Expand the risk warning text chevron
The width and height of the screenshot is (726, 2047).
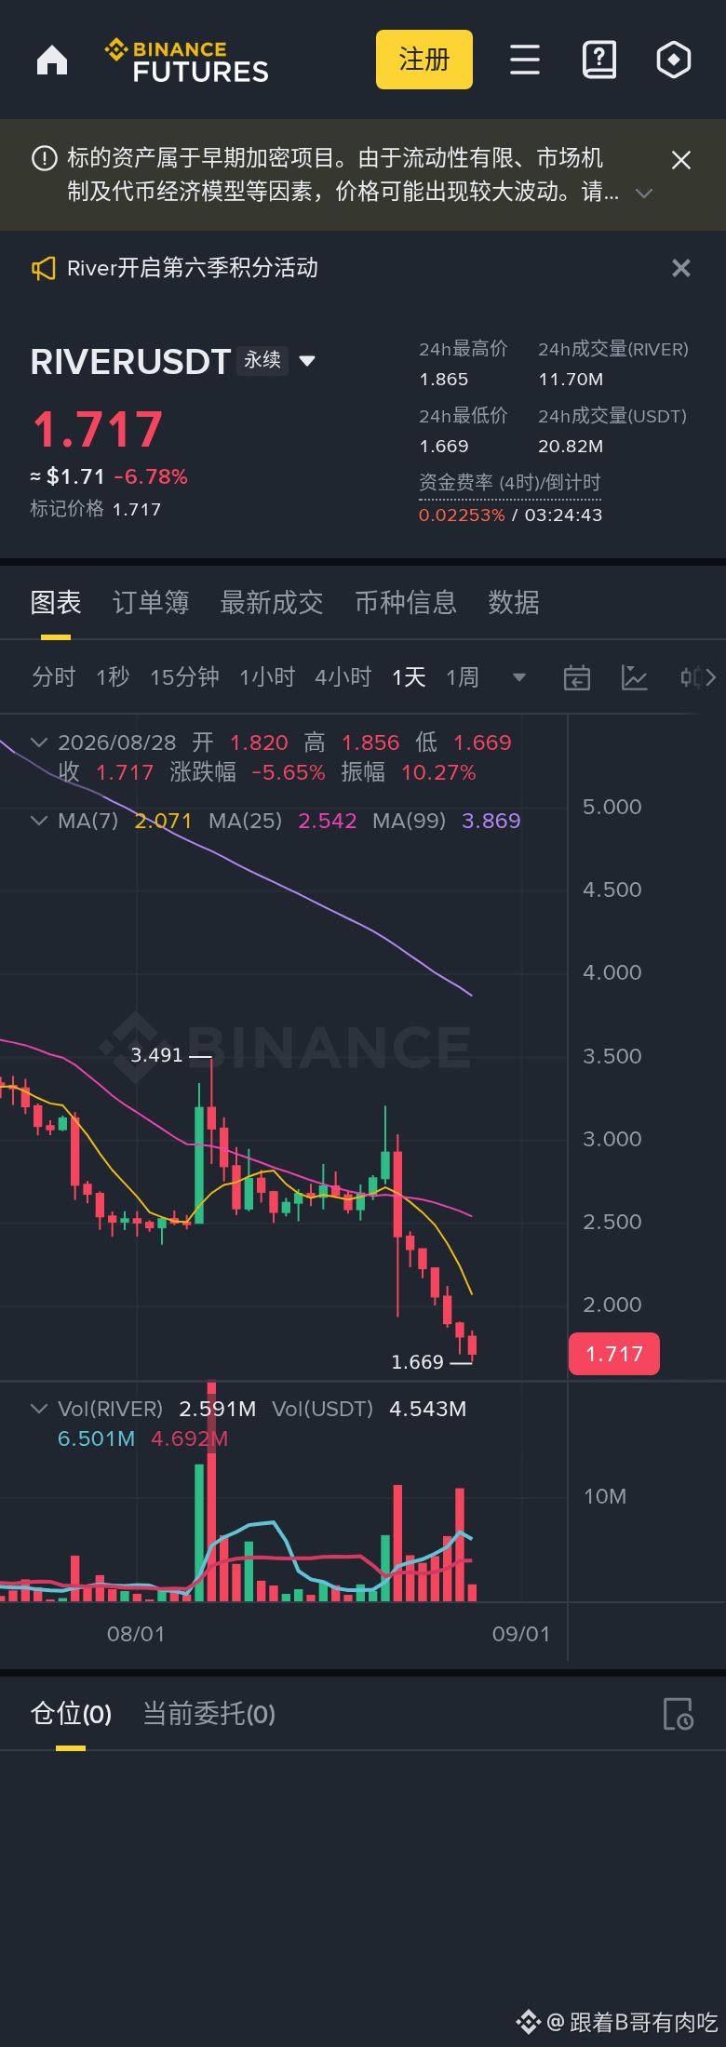coord(643,194)
